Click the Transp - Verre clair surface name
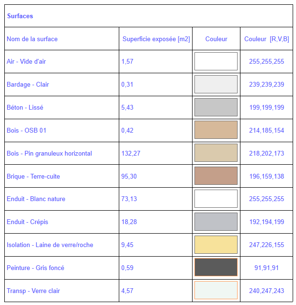 click(33, 291)
